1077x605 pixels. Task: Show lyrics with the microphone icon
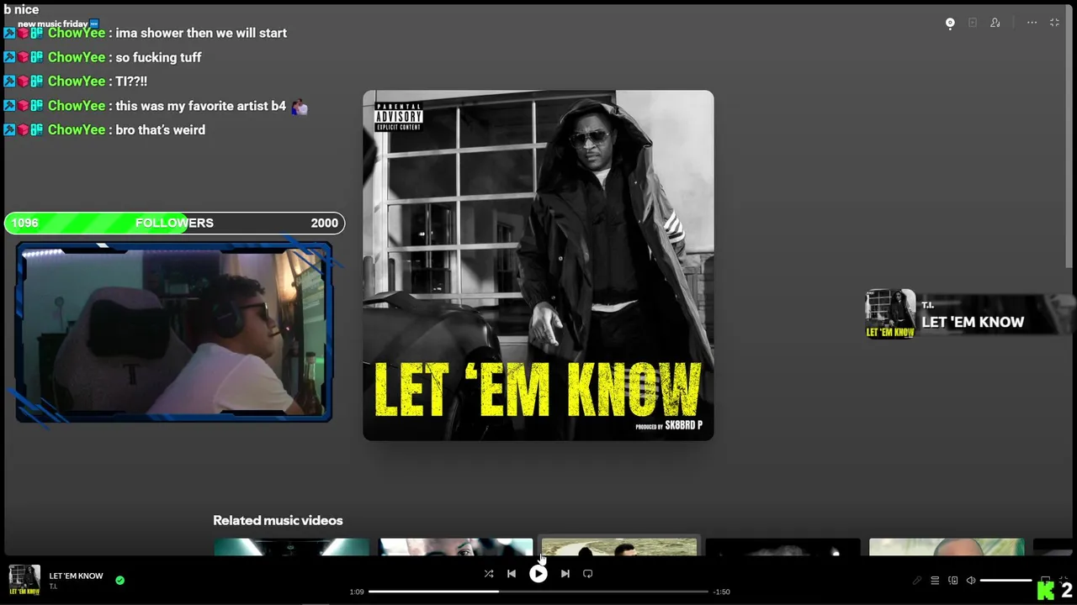(917, 581)
